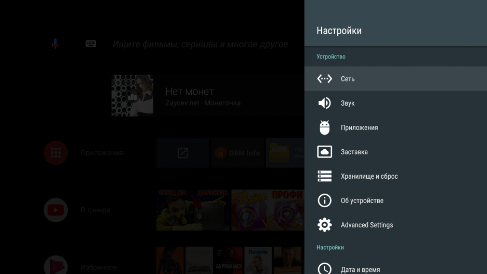Open the external link app tile
The width and height of the screenshot is (487, 274).
(x=183, y=153)
